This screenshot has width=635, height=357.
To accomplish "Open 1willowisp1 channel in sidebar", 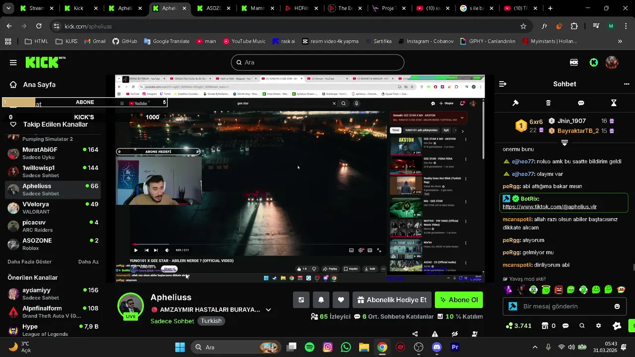I will [53, 171].
